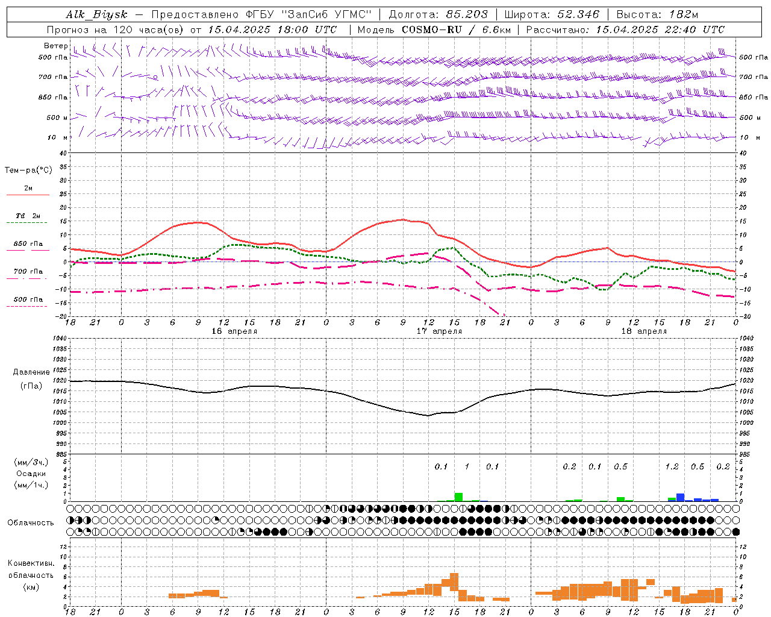This screenshot has height=617, width=771.
Task: Click the tallest green precipitation bar
Action: tap(458, 497)
